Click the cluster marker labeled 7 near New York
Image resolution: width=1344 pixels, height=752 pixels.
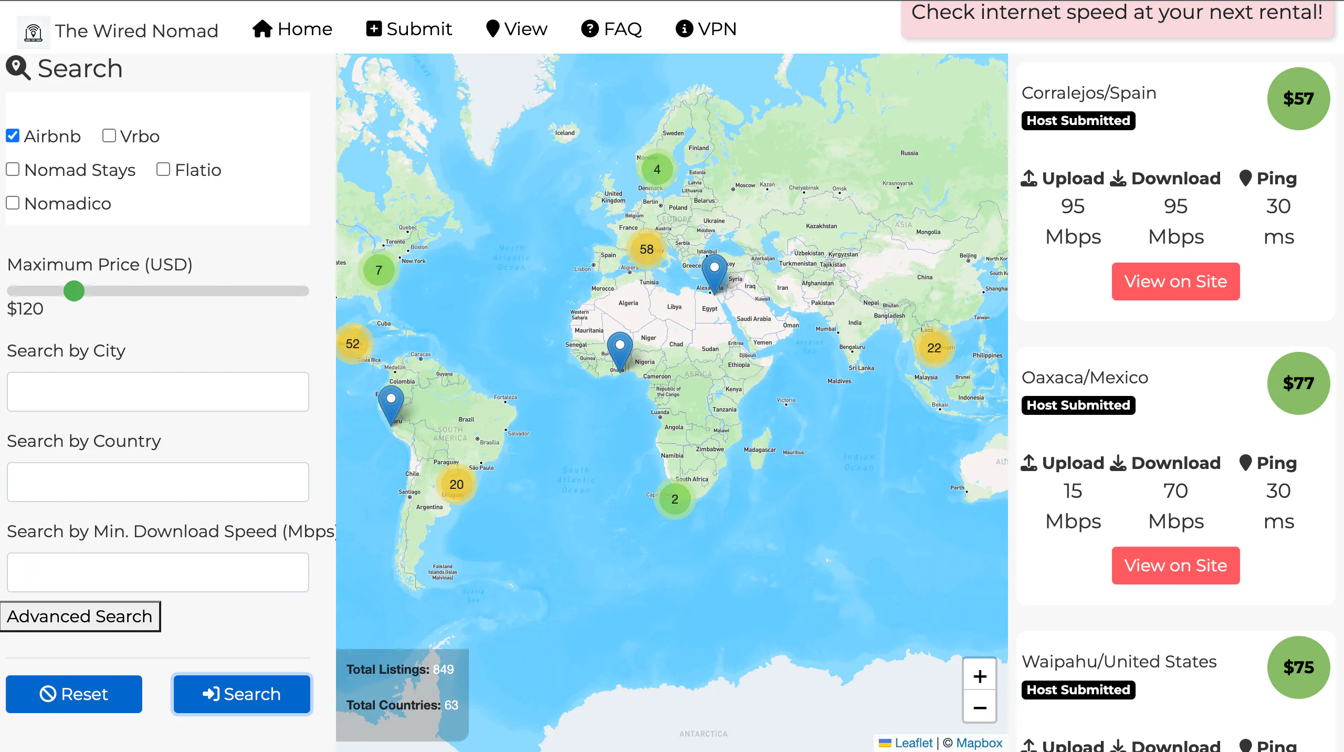[379, 270]
